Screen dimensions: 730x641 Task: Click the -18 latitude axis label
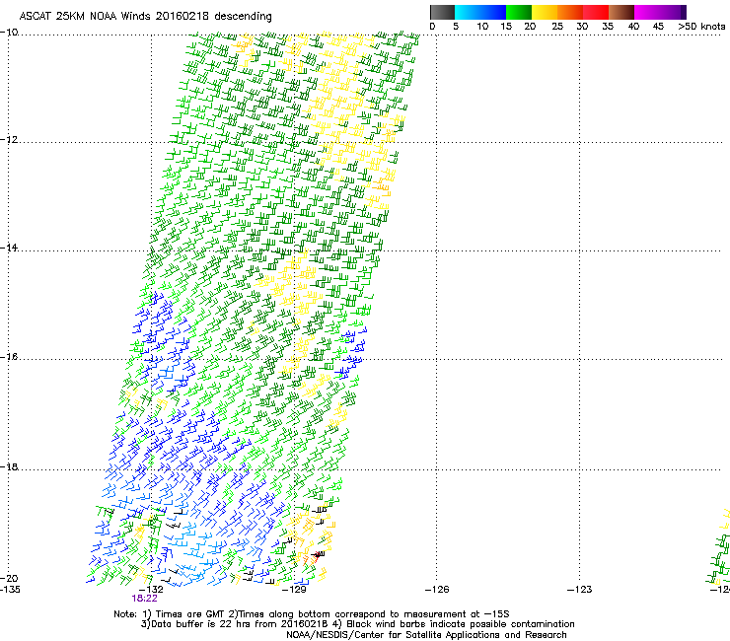pos(9,466)
